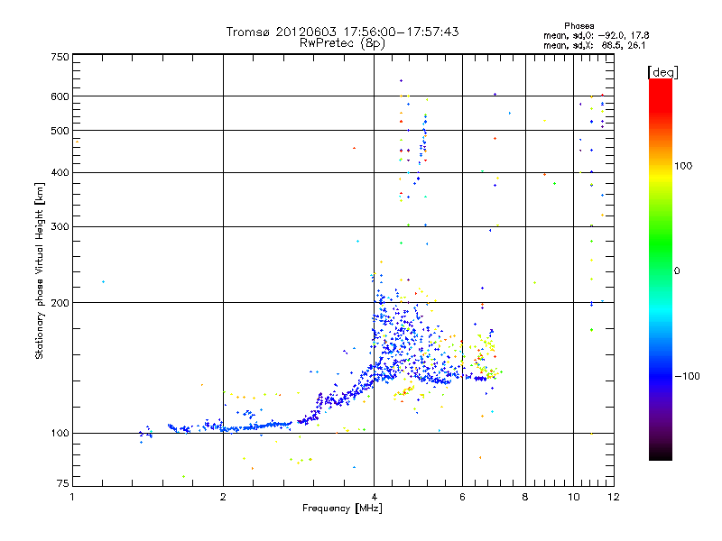This screenshot has width=722, height=541.
Task: Click the x-axis label '4'
Action: pyautogui.click(x=374, y=497)
